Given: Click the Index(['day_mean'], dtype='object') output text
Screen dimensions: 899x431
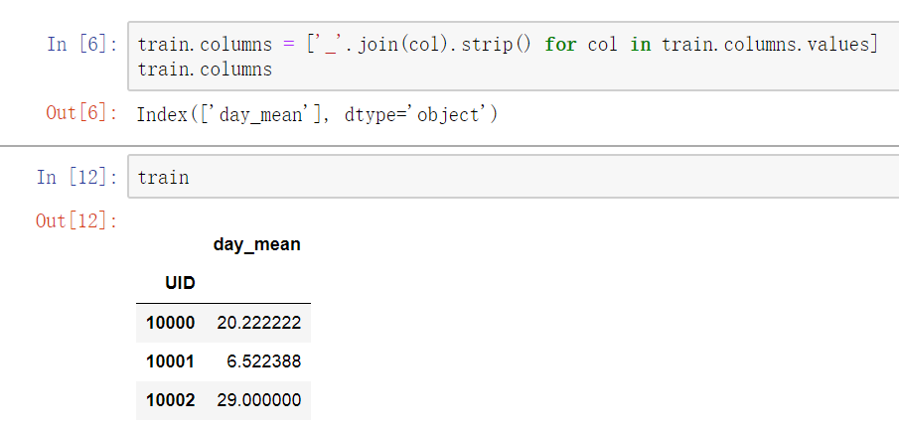Looking at the screenshot, I should pyautogui.click(x=317, y=114).
